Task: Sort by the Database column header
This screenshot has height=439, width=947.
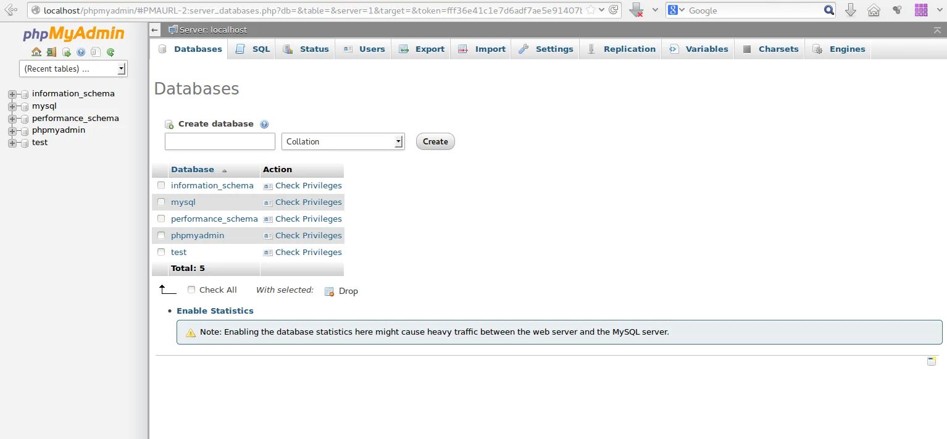Action: click(x=193, y=169)
